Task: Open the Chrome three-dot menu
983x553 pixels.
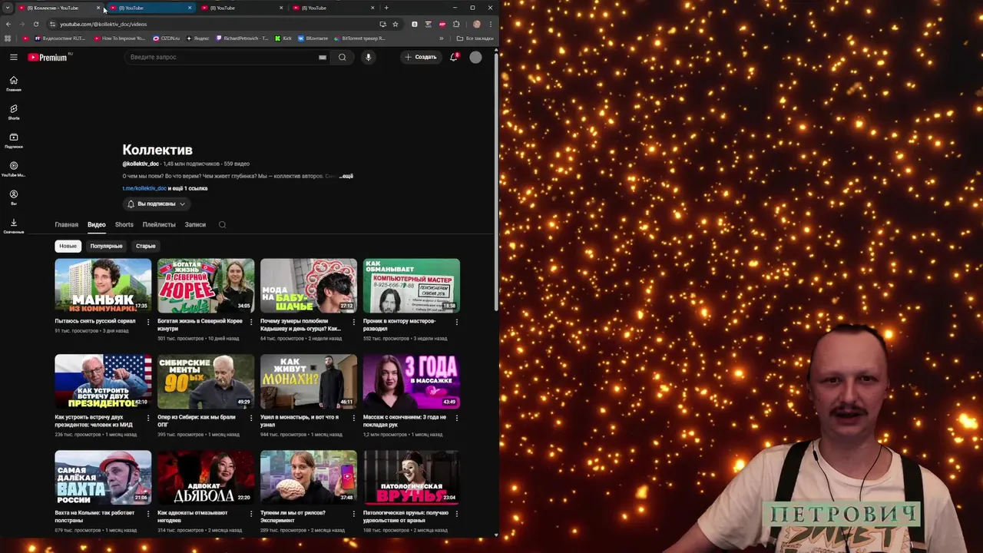Action: click(x=491, y=24)
